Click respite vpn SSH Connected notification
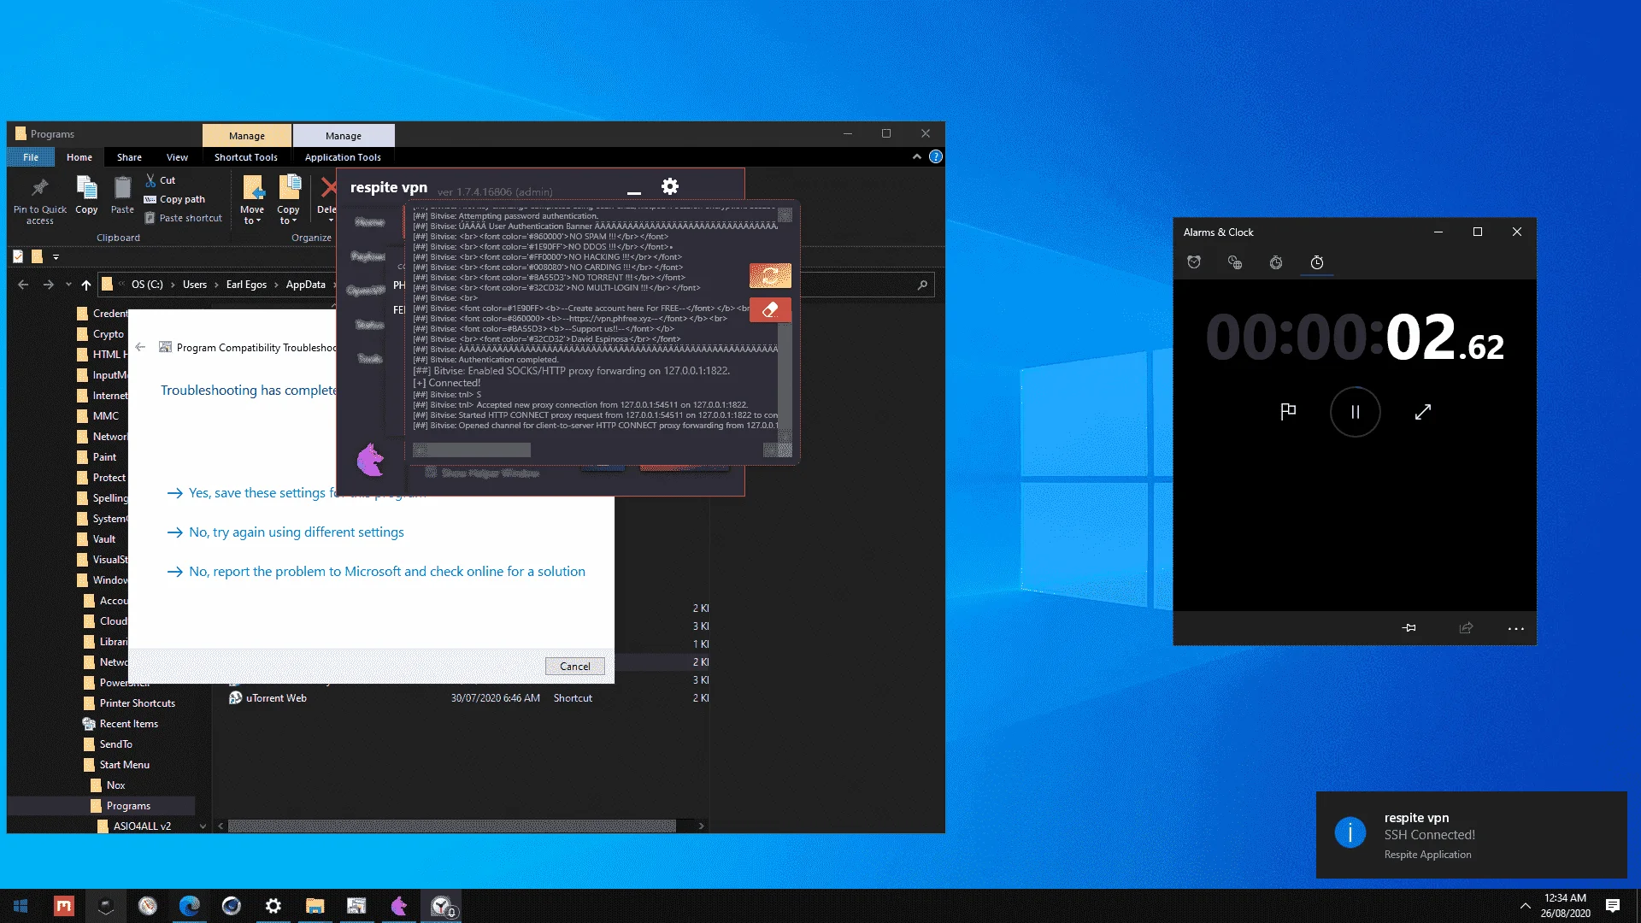The width and height of the screenshot is (1641, 923). point(1471,835)
